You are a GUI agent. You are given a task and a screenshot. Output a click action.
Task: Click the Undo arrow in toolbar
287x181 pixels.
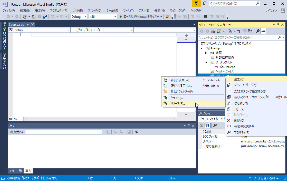pyautogui.click(x=53, y=17)
